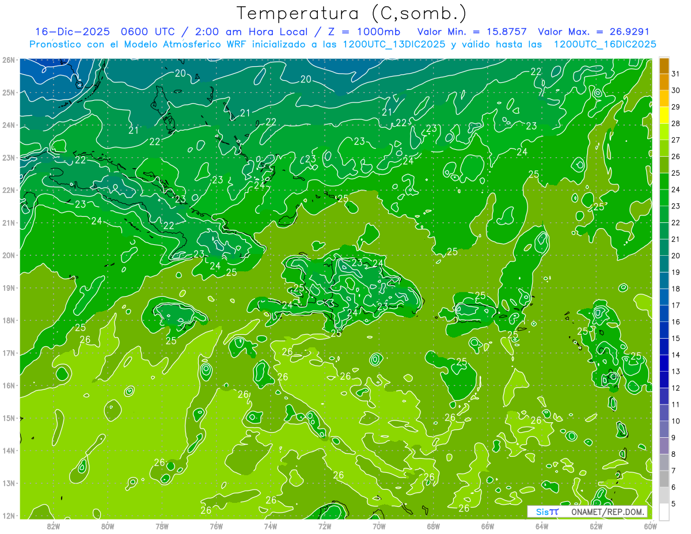Viewport: 691px width, 534px height.
Task: Click the 24N latitude axis label
Action: pos(9,125)
